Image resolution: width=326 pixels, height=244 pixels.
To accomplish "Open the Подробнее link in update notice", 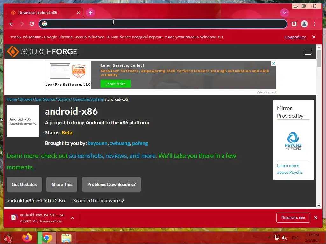I will pyautogui.click(x=295, y=37).
